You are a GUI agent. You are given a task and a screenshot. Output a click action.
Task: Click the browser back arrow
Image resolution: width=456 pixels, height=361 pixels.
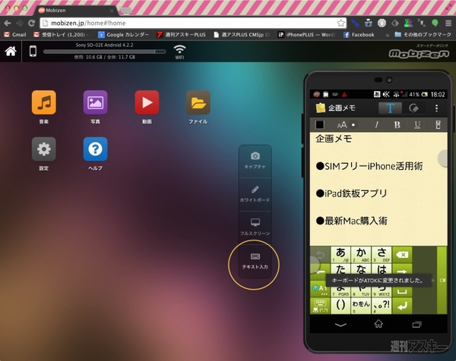[8, 23]
